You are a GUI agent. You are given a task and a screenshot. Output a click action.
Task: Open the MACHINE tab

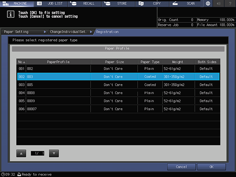pos(17,3)
